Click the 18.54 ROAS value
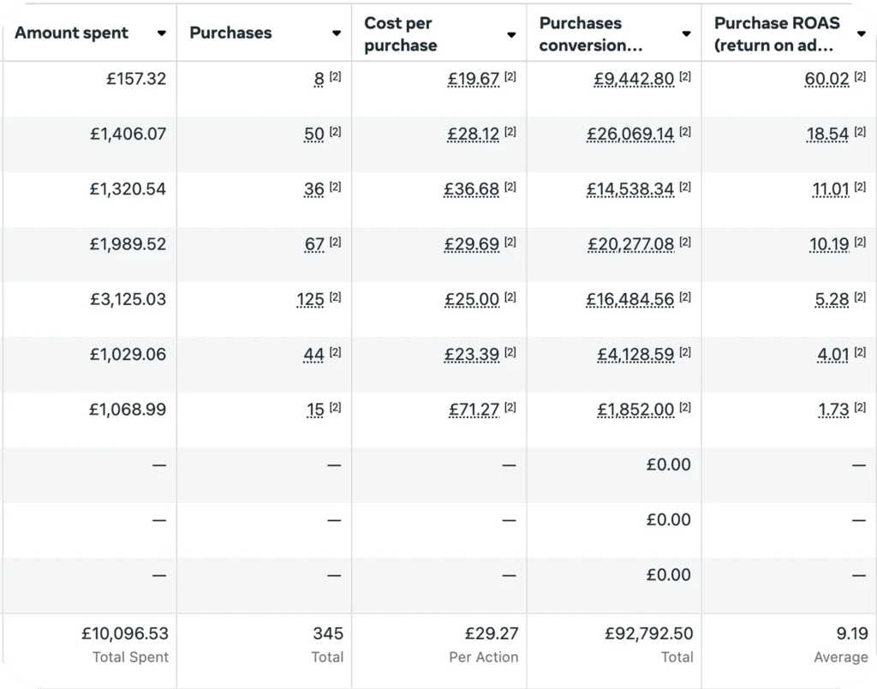The height and width of the screenshot is (689, 877). [827, 135]
